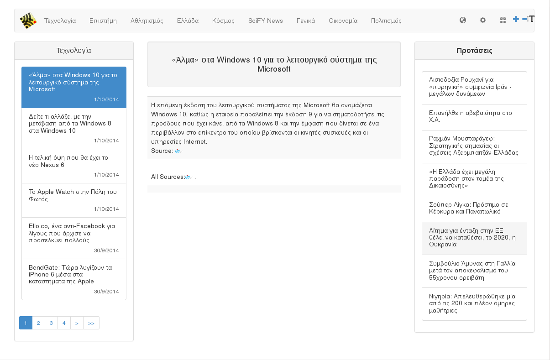Open the globe language icon
Viewport: 550px width, 360px height.
pyautogui.click(x=463, y=20)
